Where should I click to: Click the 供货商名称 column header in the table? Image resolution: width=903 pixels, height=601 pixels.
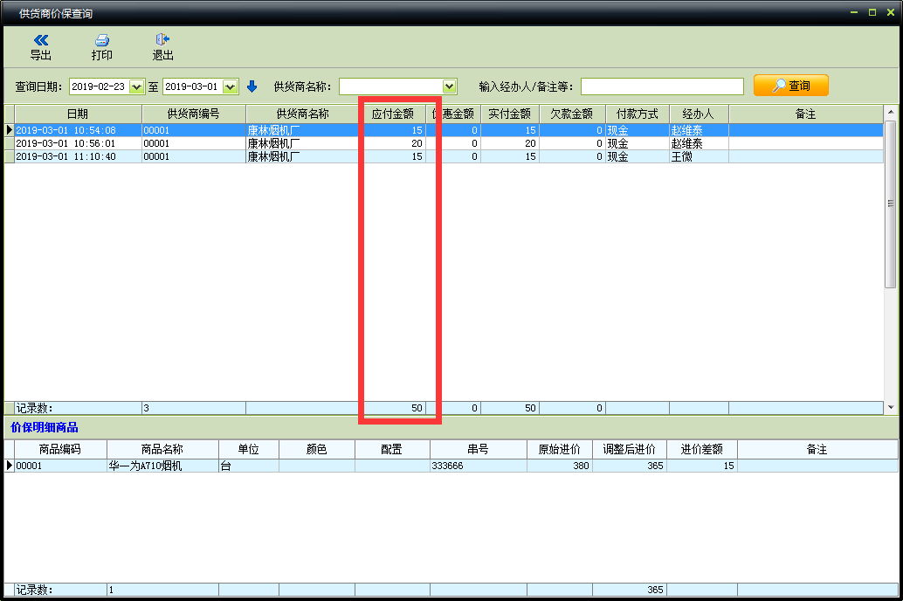point(302,114)
